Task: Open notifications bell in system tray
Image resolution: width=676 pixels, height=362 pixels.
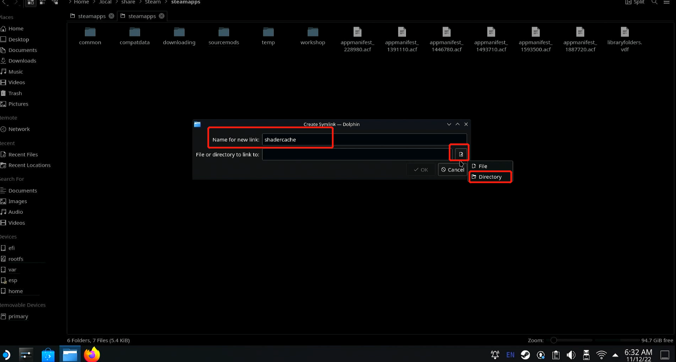Action: tap(495, 355)
